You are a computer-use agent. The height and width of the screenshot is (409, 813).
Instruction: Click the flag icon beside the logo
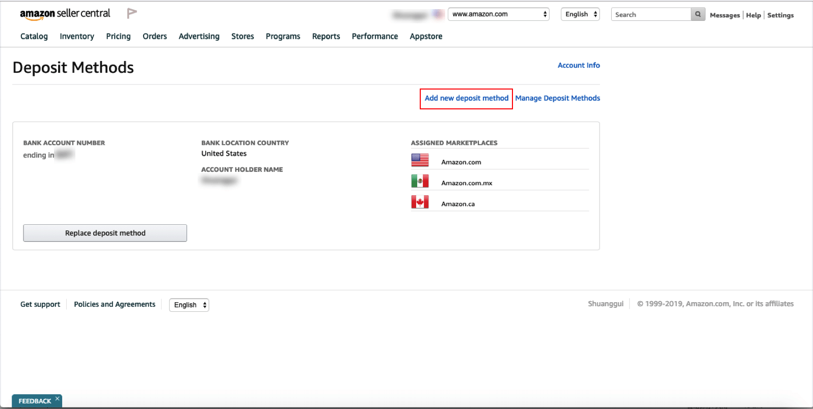tap(132, 13)
